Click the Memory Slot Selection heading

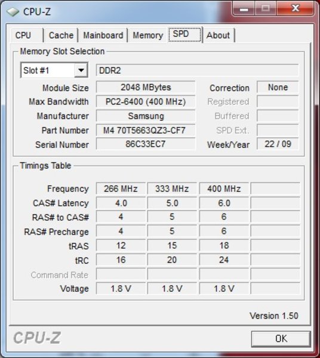point(62,51)
